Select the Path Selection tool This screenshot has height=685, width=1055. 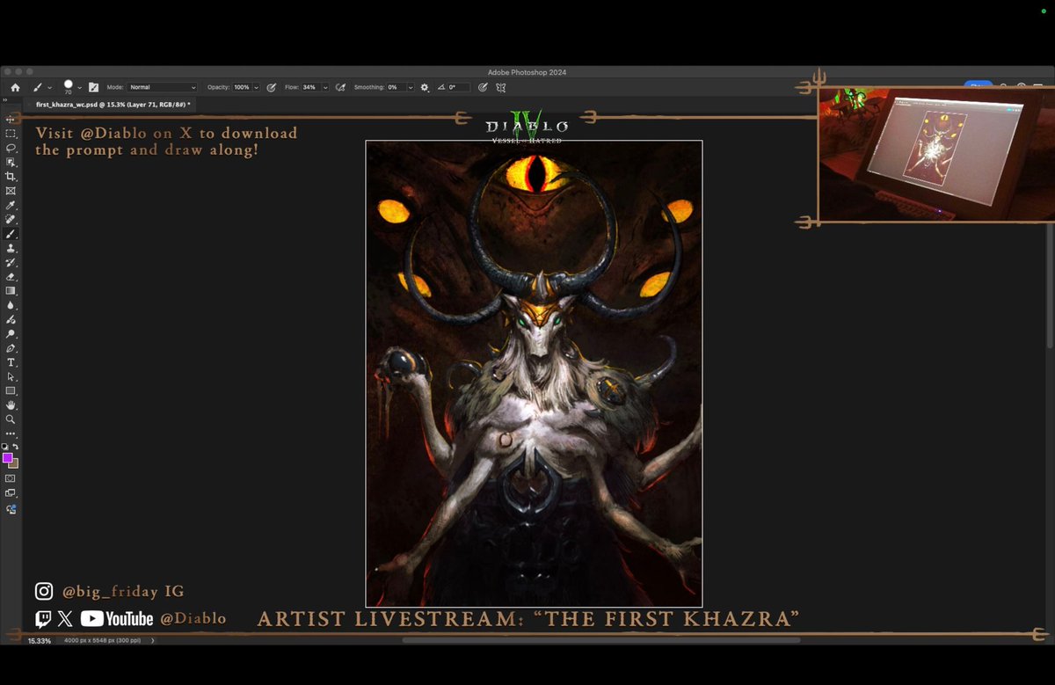click(x=11, y=376)
